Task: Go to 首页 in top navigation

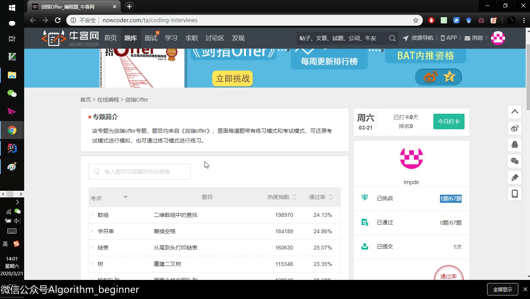Action: 110,38
